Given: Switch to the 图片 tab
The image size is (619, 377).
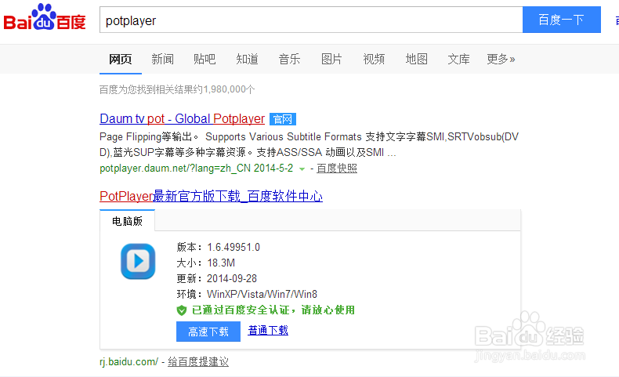Looking at the screenshot, I should point(331,60).
